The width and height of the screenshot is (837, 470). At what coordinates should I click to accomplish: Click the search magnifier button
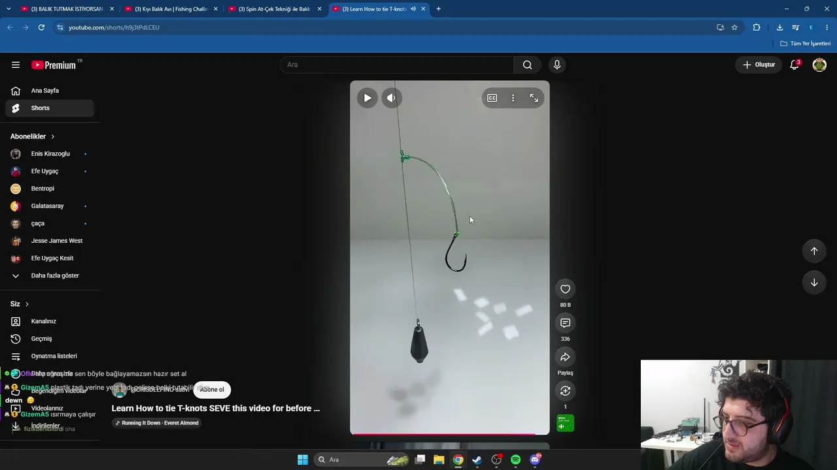(x=527, y=65)
